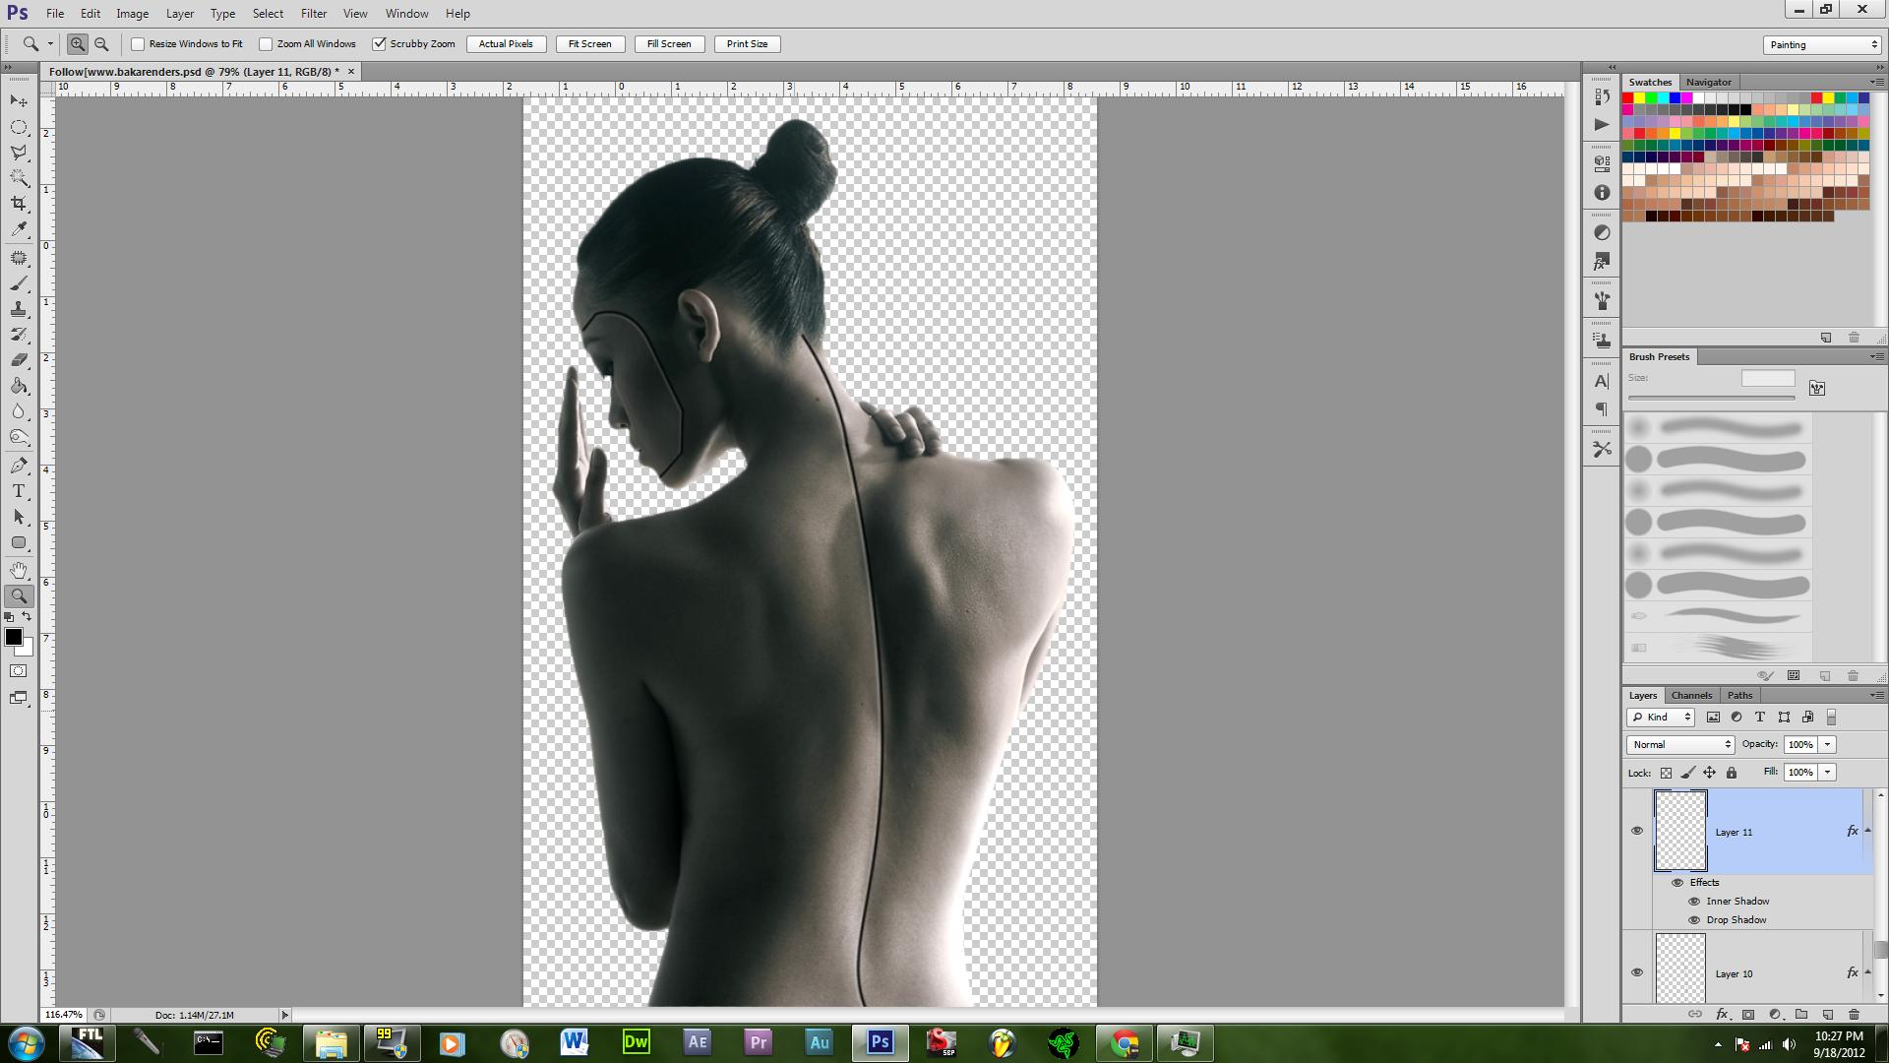Click the Zoom In magnifier option

[77, 44]
